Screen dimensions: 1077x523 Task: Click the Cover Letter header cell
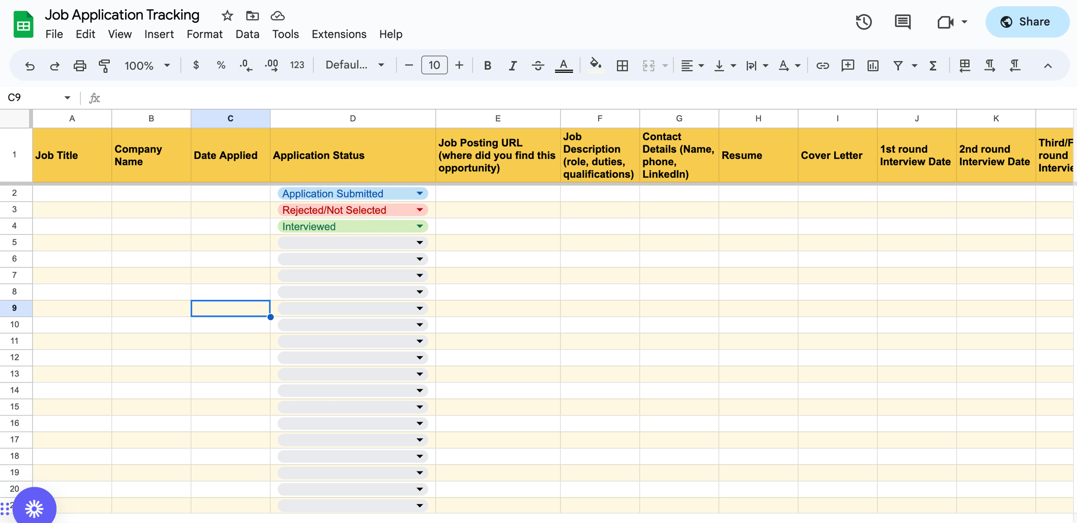pyautogui.click(x=837, y=156)
